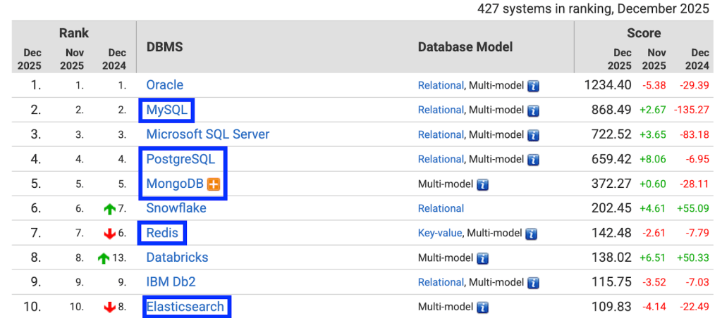Image resolution: width=722 pixels, height=318 pixels.
Task: Open the info icon in MongoDB row
Action: pyautogui.click(x=483, y=184)
